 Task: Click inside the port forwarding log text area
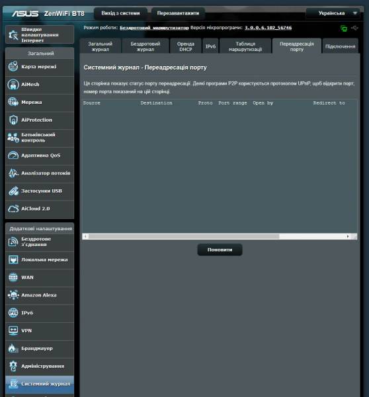[220, 166]
